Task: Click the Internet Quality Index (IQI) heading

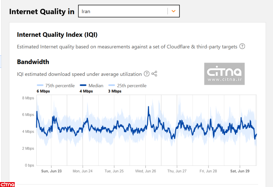Action: [57, 35]
